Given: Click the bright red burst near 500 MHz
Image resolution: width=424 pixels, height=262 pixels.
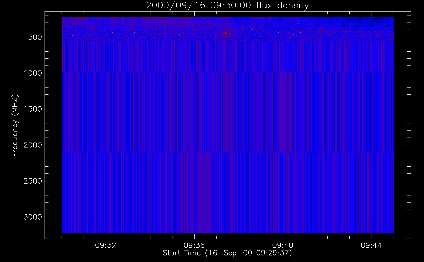Looking at the screenshot, I should point(226,34).
